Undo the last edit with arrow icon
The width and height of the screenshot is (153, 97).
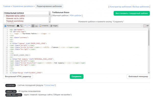[25, 26]
